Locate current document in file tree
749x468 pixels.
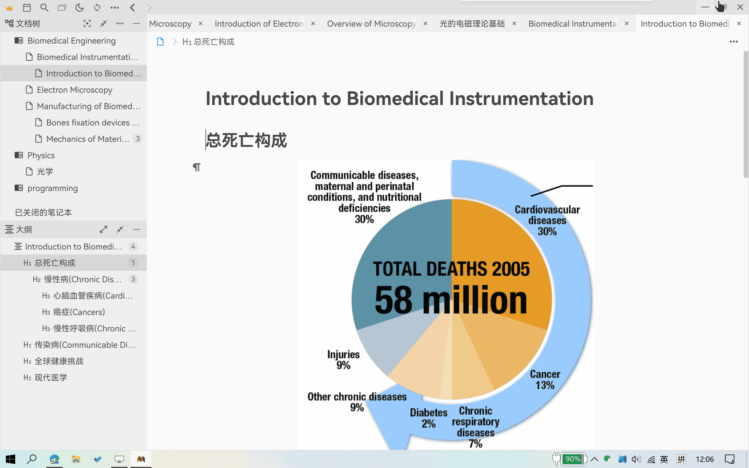point(87,23)
